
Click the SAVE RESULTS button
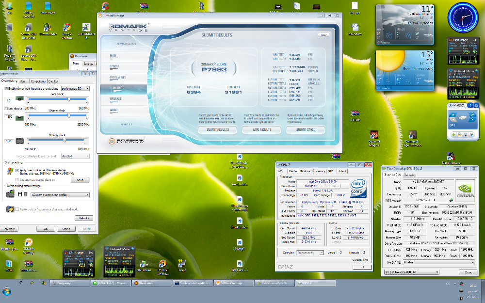click(x=262, y=130)
